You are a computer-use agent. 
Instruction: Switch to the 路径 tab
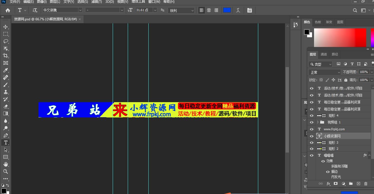pyautogui.click(x=335, y=54)
